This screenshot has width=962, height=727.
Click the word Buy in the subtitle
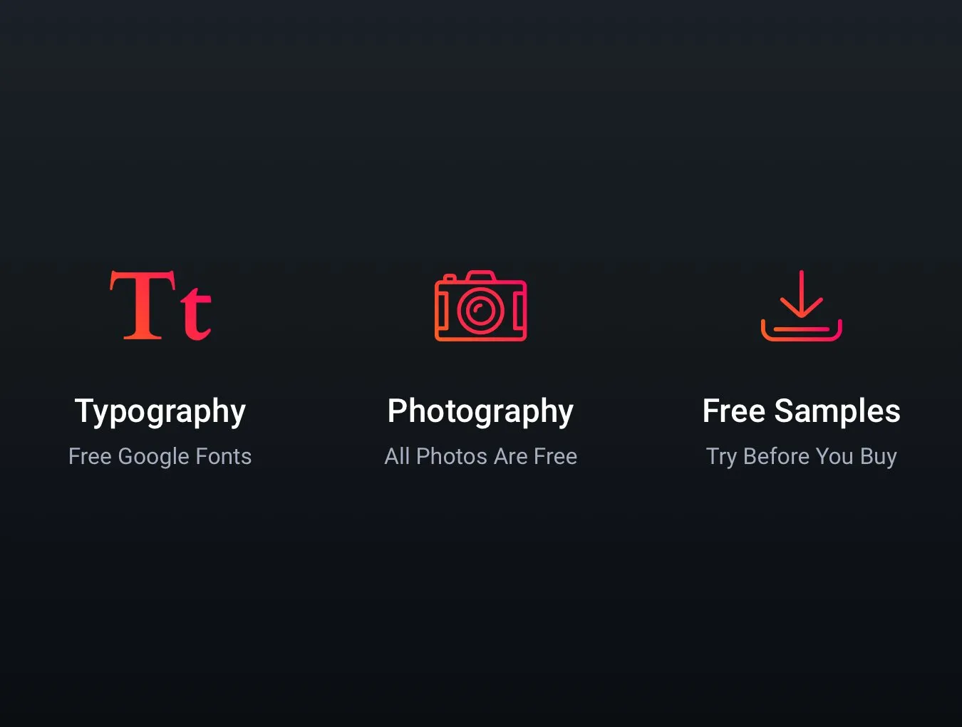pos(879,457)
